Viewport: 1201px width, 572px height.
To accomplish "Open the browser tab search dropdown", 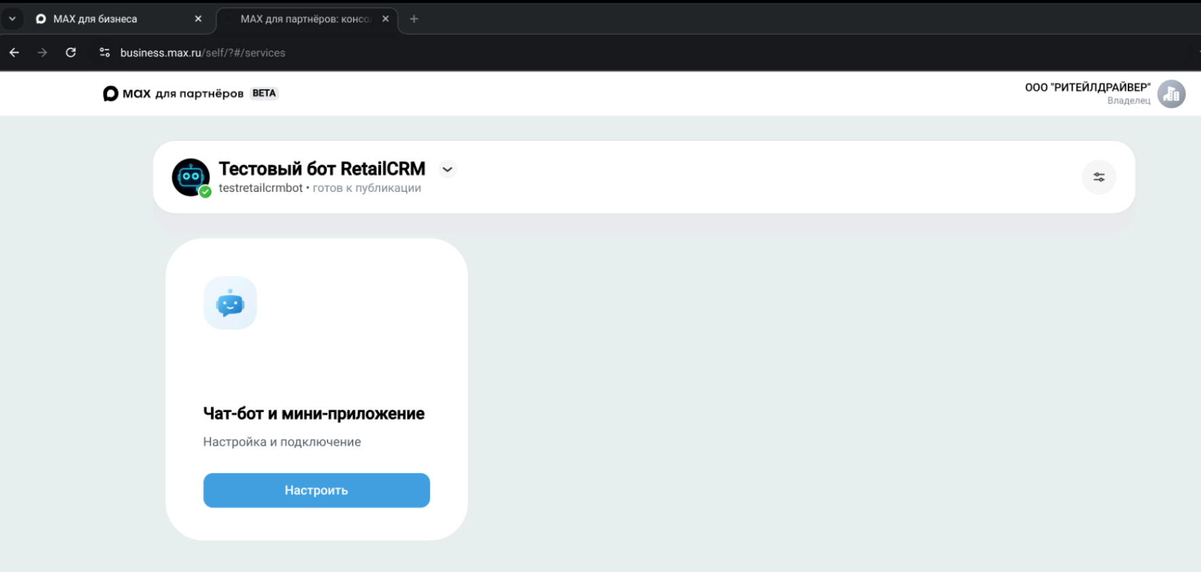I will 12,19.
